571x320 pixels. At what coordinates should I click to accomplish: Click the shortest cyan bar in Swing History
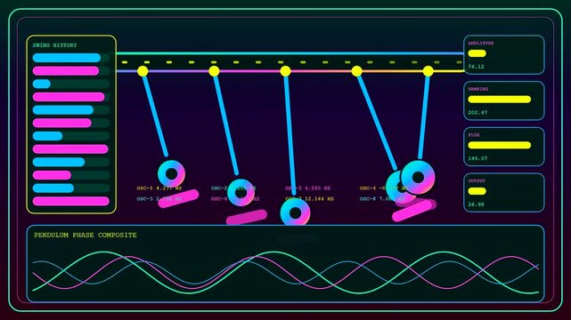tap(42, 84)
